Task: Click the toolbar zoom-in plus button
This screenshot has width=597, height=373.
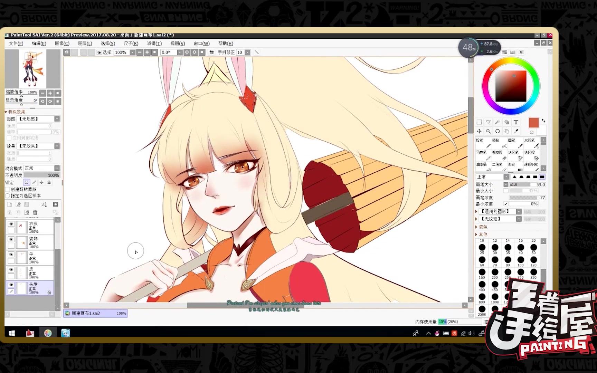Action: (147, 52)
